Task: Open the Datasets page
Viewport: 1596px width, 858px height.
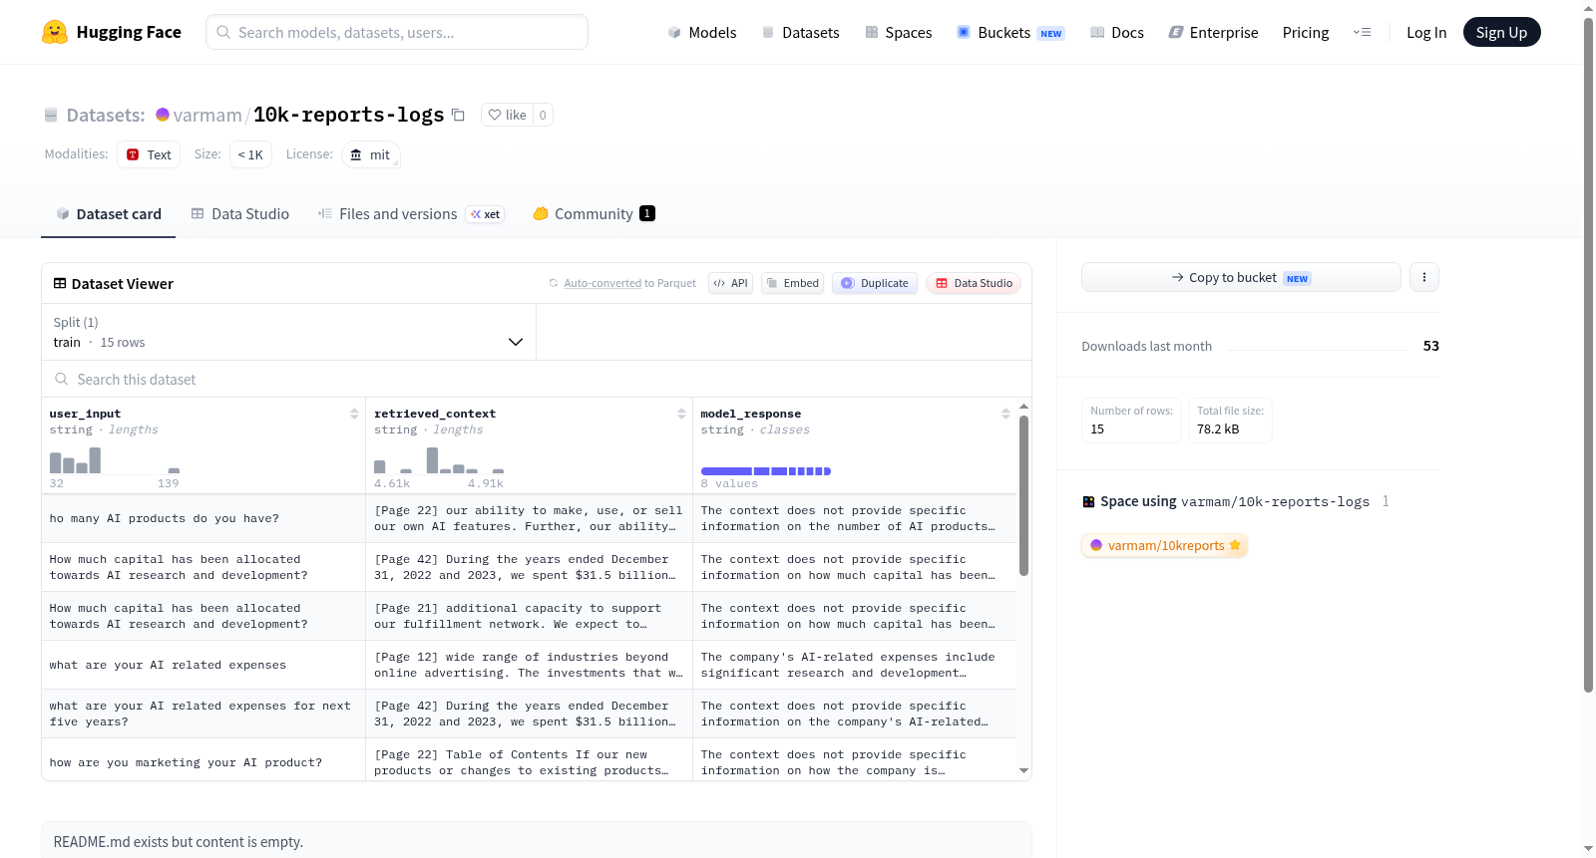Action: (801, 32)
